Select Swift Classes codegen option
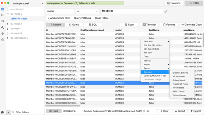Screen dimensions: 204x115 182,92
